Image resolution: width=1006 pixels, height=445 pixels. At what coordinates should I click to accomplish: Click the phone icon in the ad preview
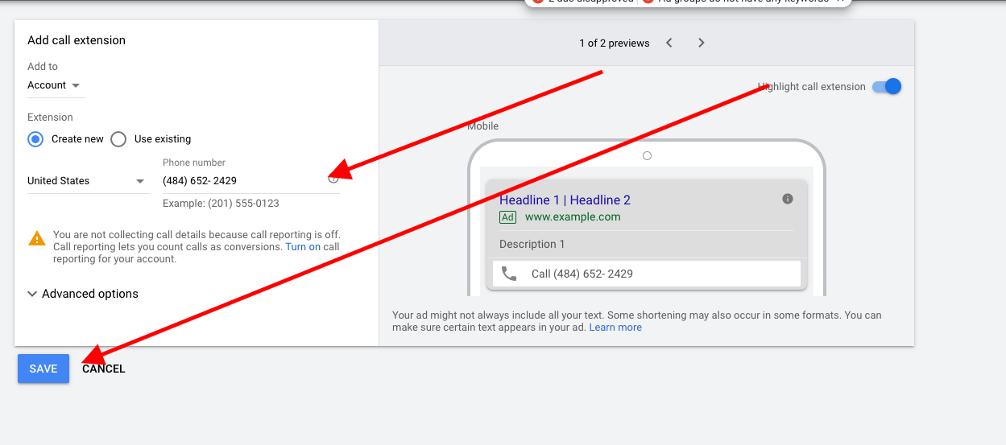pos(509,274)
